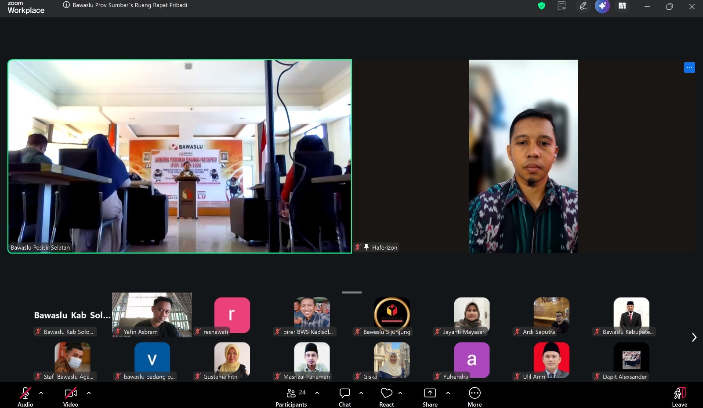Select Yuhendra's participant avatar
The image size is (703, 408).
click(x=472, y=360)
